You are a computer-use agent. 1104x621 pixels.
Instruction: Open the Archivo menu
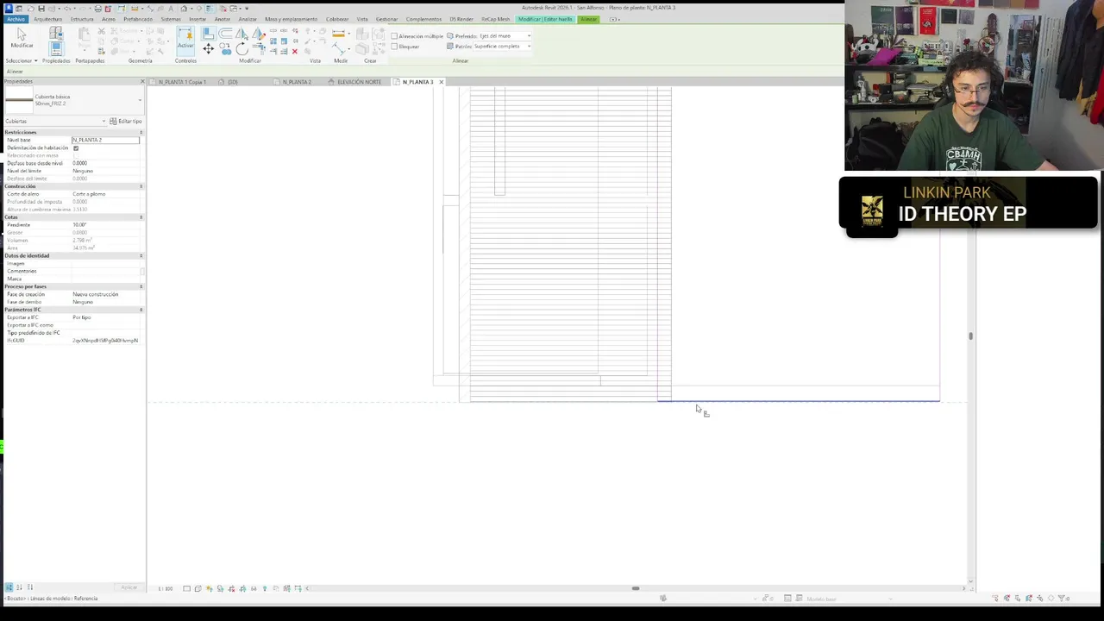pyautogui.click(x=16, y=19)
